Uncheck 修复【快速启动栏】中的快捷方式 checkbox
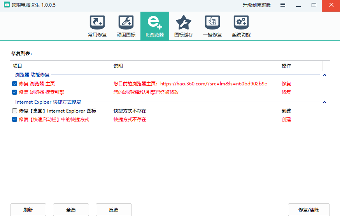This screenshot has height=222, width=340. 14,120
